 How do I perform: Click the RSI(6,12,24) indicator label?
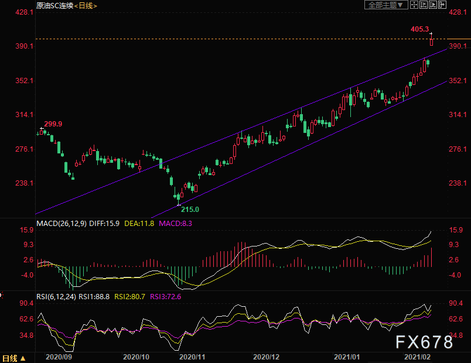(56, 297)
